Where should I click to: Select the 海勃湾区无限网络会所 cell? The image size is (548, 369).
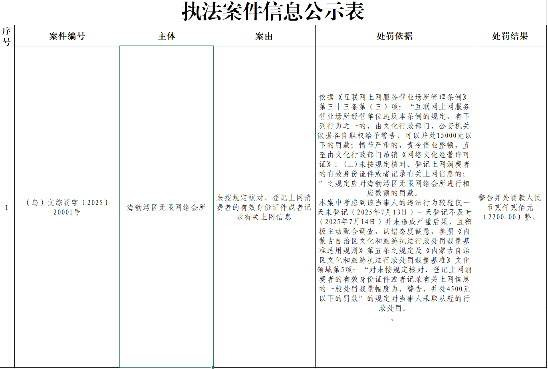point(166,207)
